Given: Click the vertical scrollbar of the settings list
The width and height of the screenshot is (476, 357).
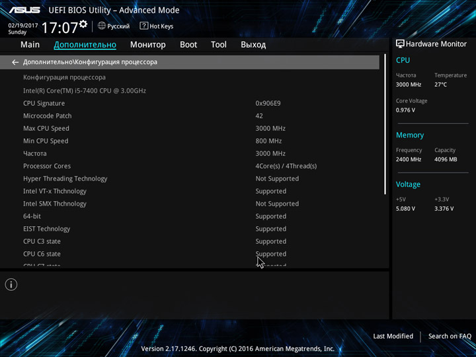Looking at the screenshot, I should [385, 124].
